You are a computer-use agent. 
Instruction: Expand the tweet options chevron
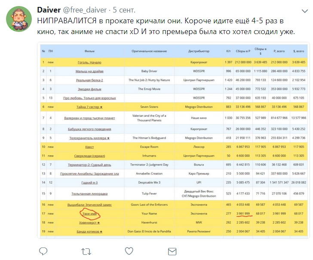pos(304,11)
